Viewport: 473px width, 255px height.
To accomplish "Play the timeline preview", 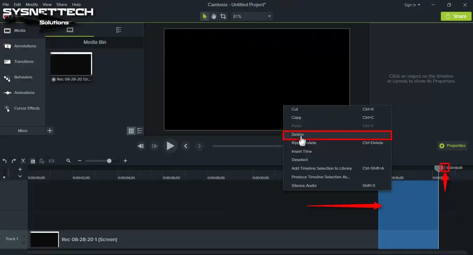I will [170, 146].
